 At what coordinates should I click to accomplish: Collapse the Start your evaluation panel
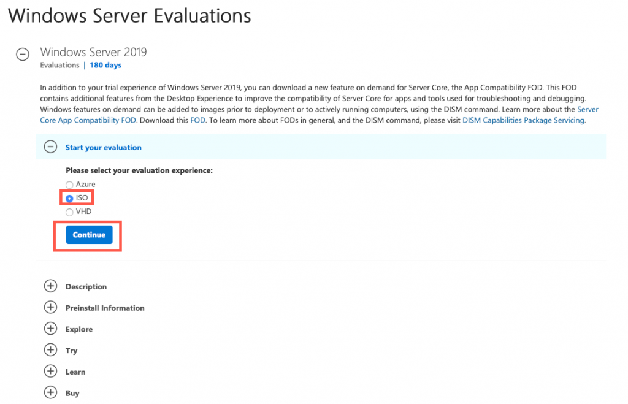tap(50, 147)
